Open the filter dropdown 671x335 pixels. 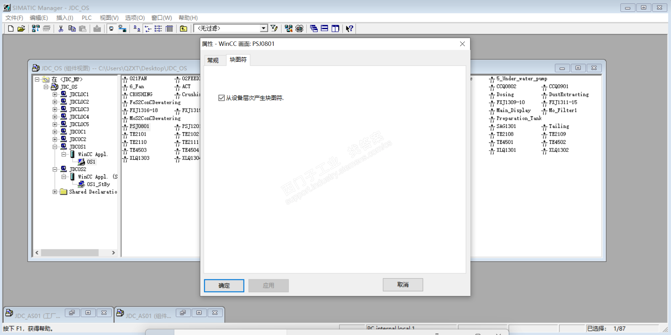(264, 28)
